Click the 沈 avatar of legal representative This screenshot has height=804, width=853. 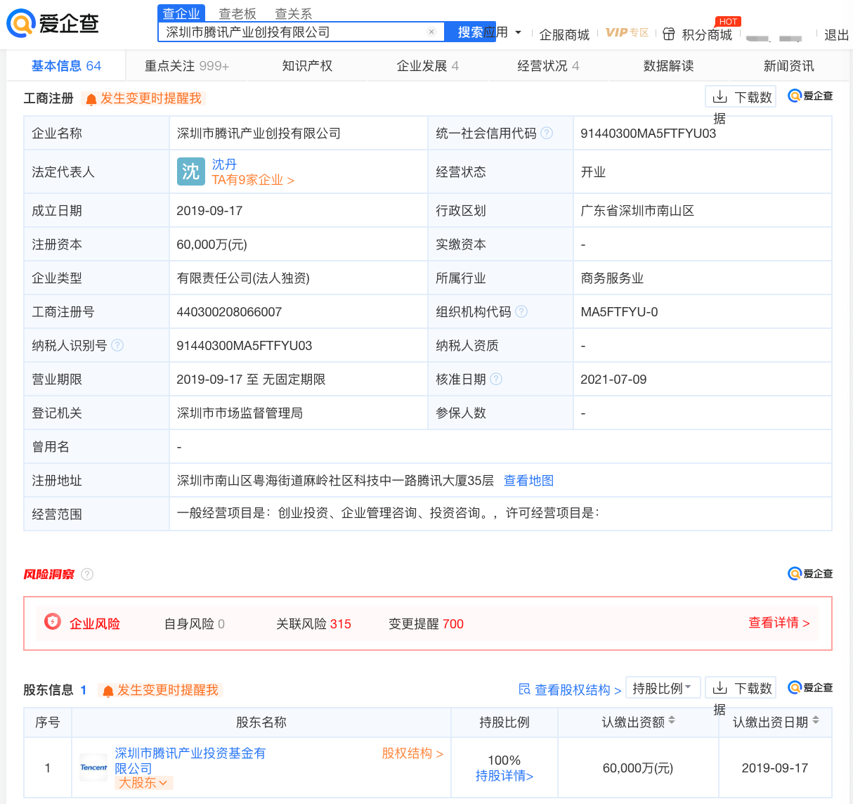[x=190, y=171]
